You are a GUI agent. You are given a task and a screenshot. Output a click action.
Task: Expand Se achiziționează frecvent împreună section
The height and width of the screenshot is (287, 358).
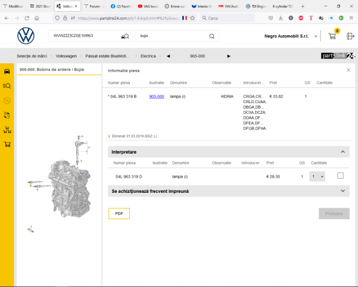342,191
